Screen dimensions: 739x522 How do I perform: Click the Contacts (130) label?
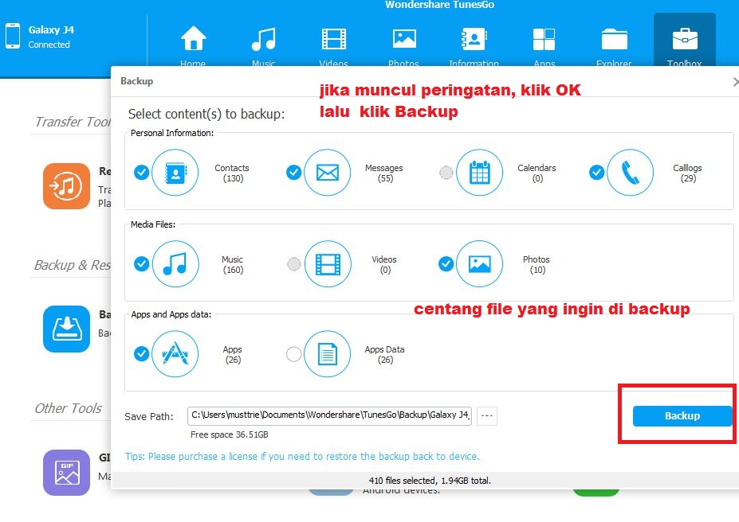click(x=232, y=173)
